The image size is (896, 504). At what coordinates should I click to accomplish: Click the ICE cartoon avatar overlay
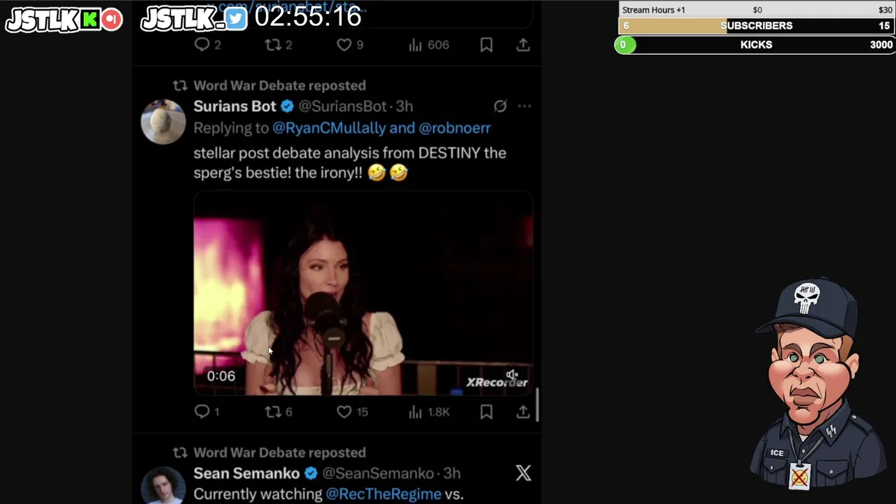coord(817,384)
